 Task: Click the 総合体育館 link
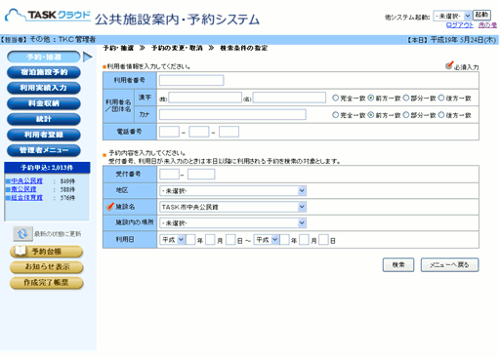(26, 198)
